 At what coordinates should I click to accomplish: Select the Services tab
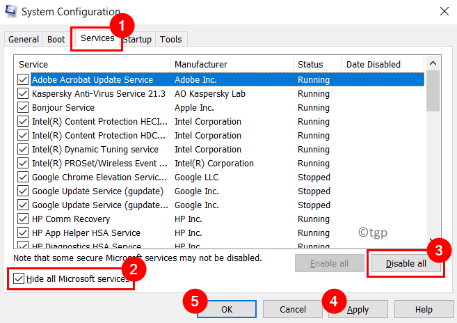click(97, 38)
